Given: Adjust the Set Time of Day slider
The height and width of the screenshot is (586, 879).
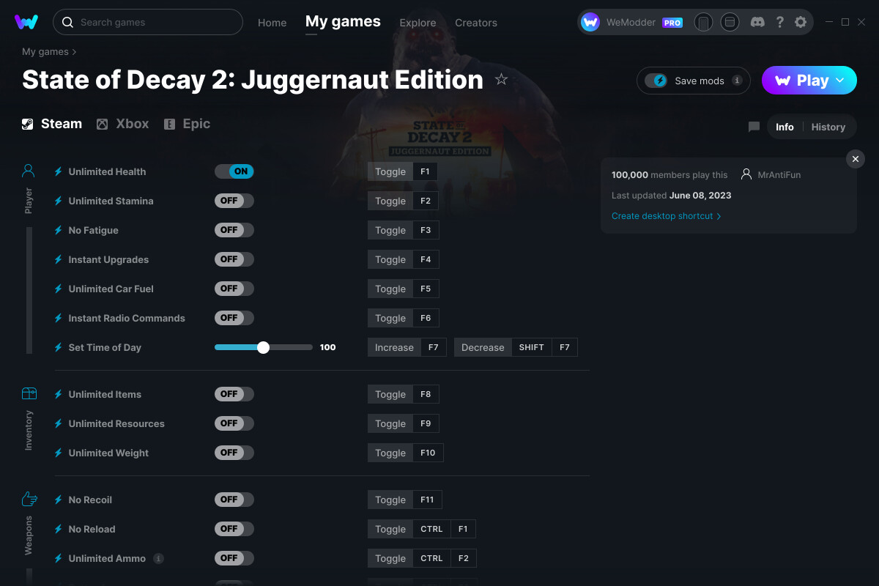Looking at the screenshot, I should 264,347.
